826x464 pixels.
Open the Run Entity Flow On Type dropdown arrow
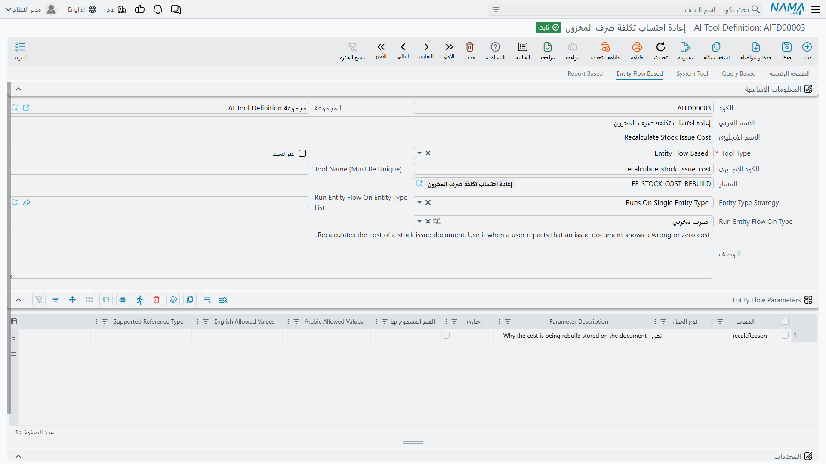pyautogui.click(x=419, y=222)
